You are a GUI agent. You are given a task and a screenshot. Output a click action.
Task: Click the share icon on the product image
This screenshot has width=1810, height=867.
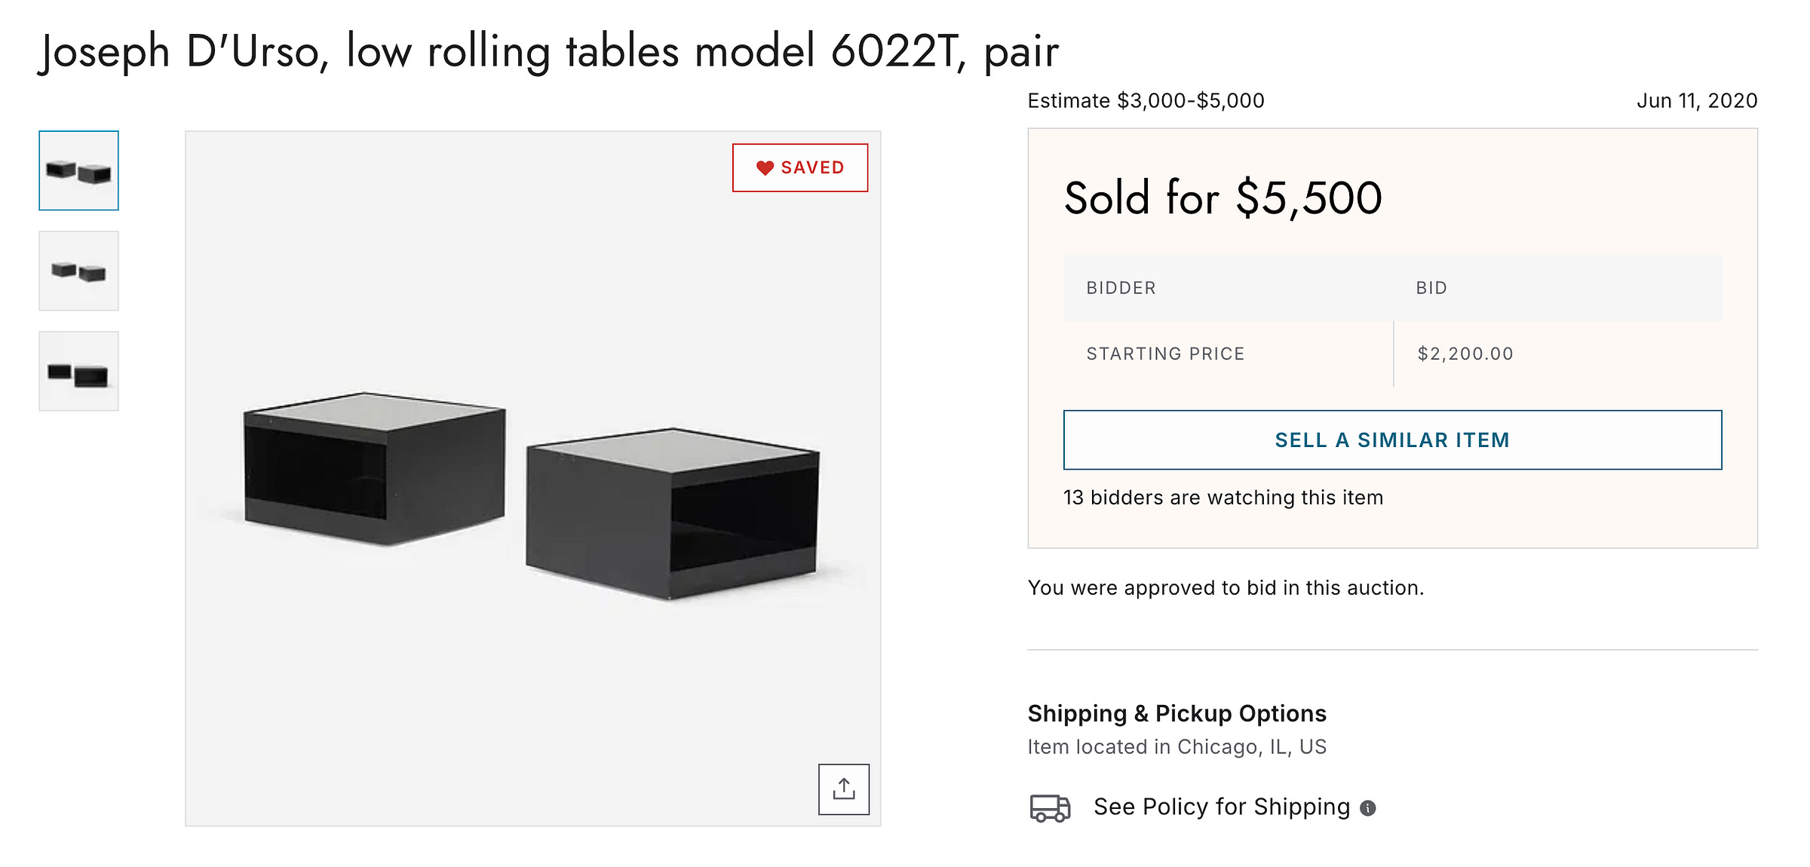coord(843,789)
